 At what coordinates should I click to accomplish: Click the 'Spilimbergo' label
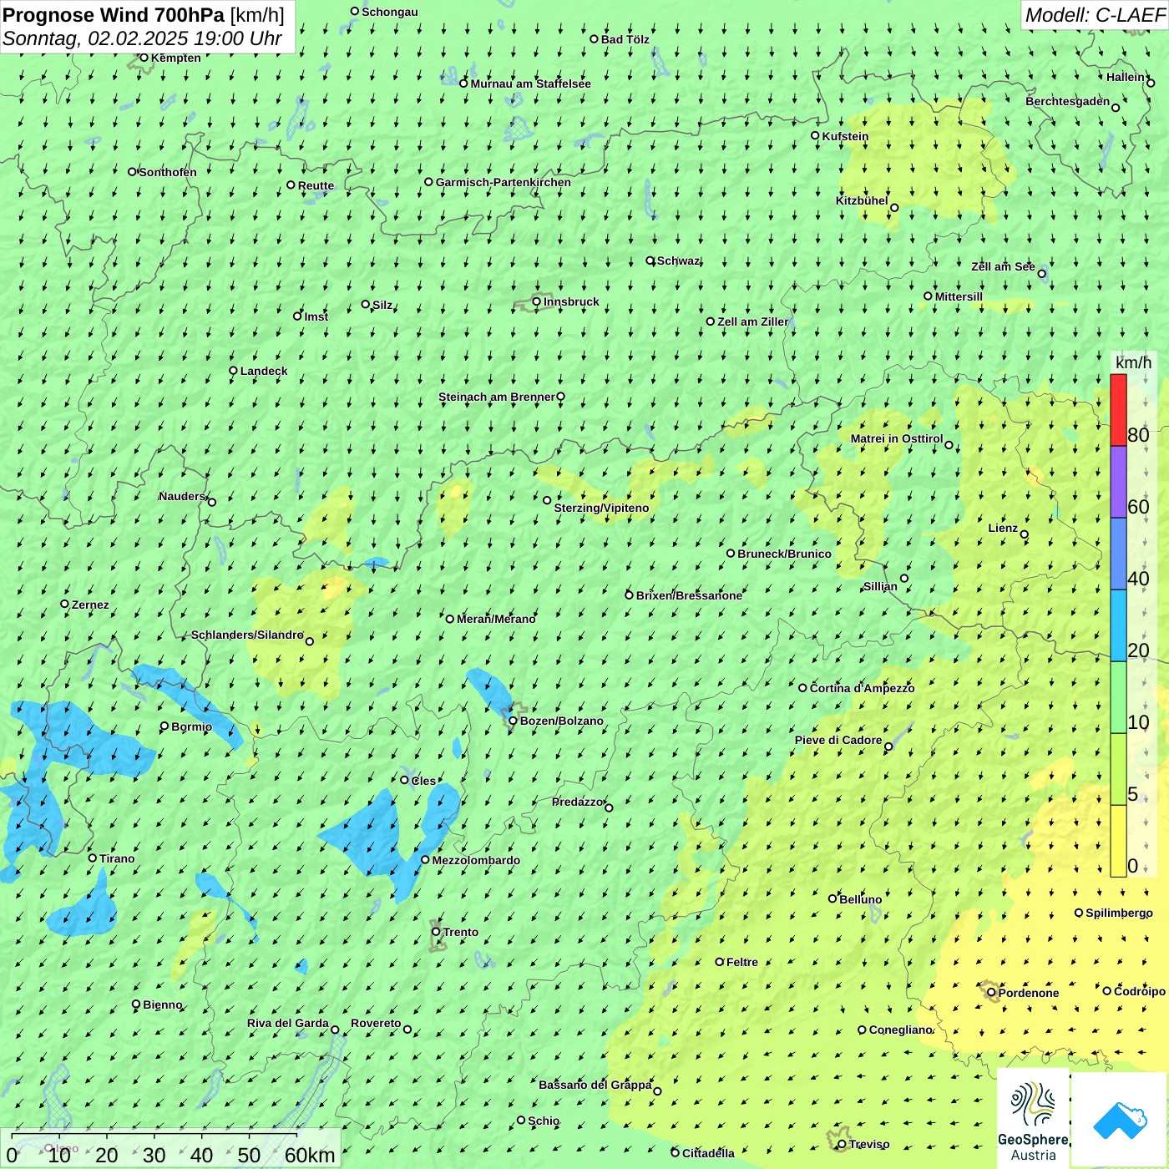tap(1119, 913)
